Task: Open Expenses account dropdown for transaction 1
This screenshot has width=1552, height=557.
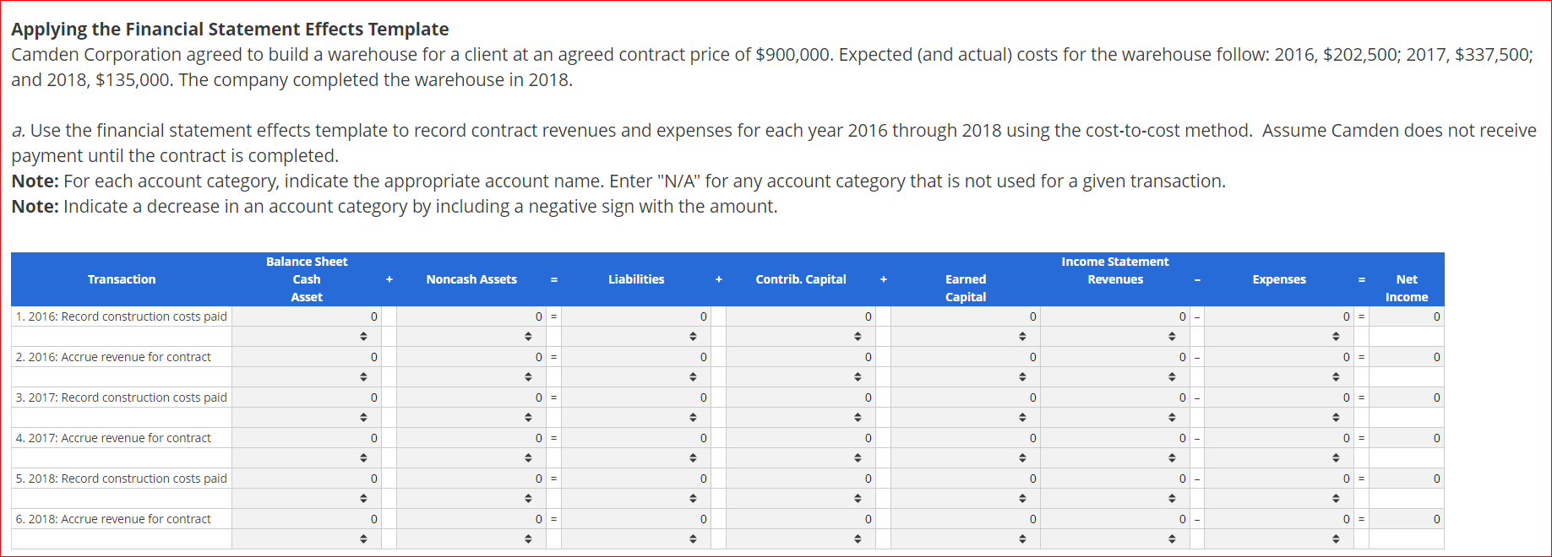Action: [1279, 337]
